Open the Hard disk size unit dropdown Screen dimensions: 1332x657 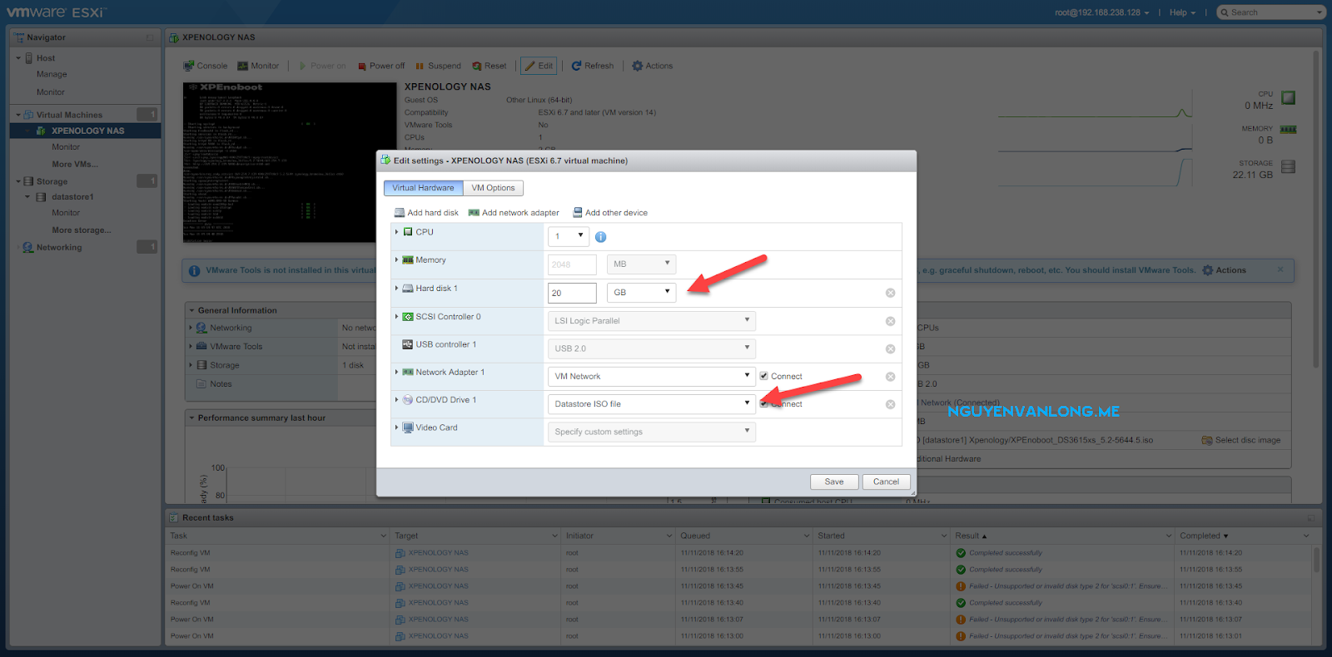641,293
